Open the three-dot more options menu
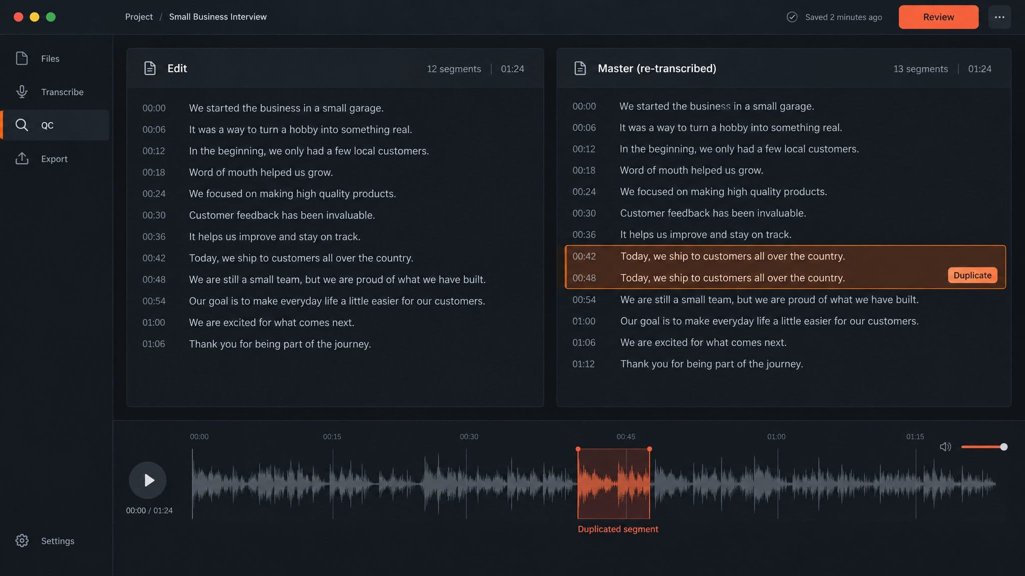The image size is (1025, 576). click(x=999, y=17)
